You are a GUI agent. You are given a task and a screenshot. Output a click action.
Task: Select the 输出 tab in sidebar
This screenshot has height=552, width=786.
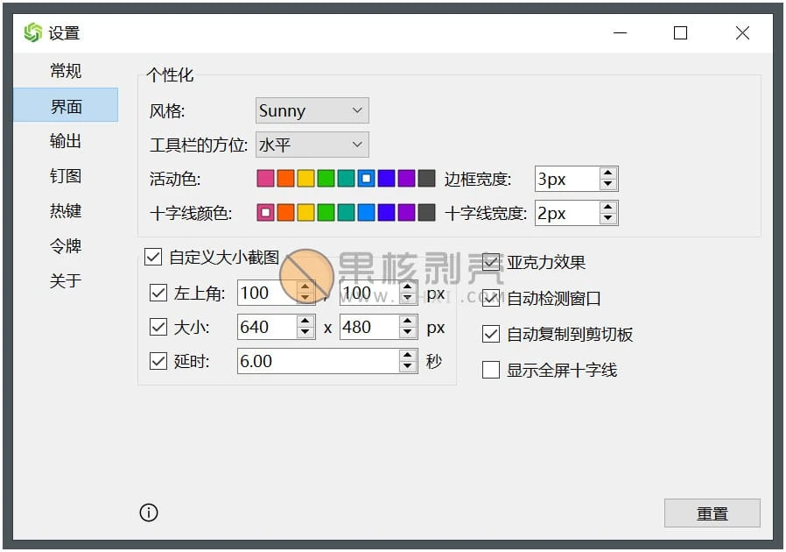point(66,141)
